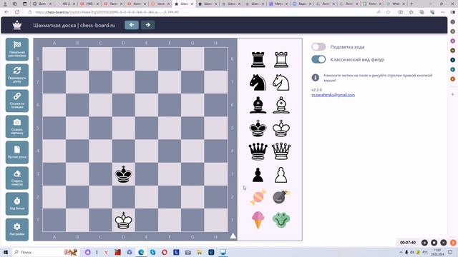Viewport: 458px width, 257px height.
Task: Select the white king in the palette
Action: click(281, 128)
